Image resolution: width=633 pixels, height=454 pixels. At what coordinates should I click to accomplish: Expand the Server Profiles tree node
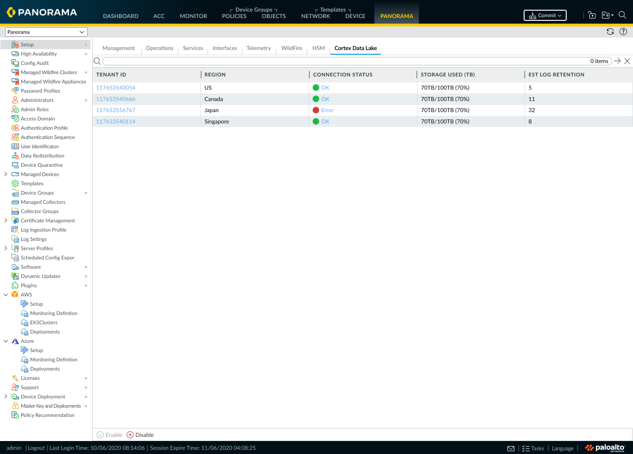(6, 248)
